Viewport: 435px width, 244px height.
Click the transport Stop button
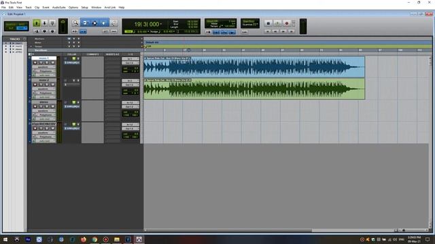click(268, 24)
